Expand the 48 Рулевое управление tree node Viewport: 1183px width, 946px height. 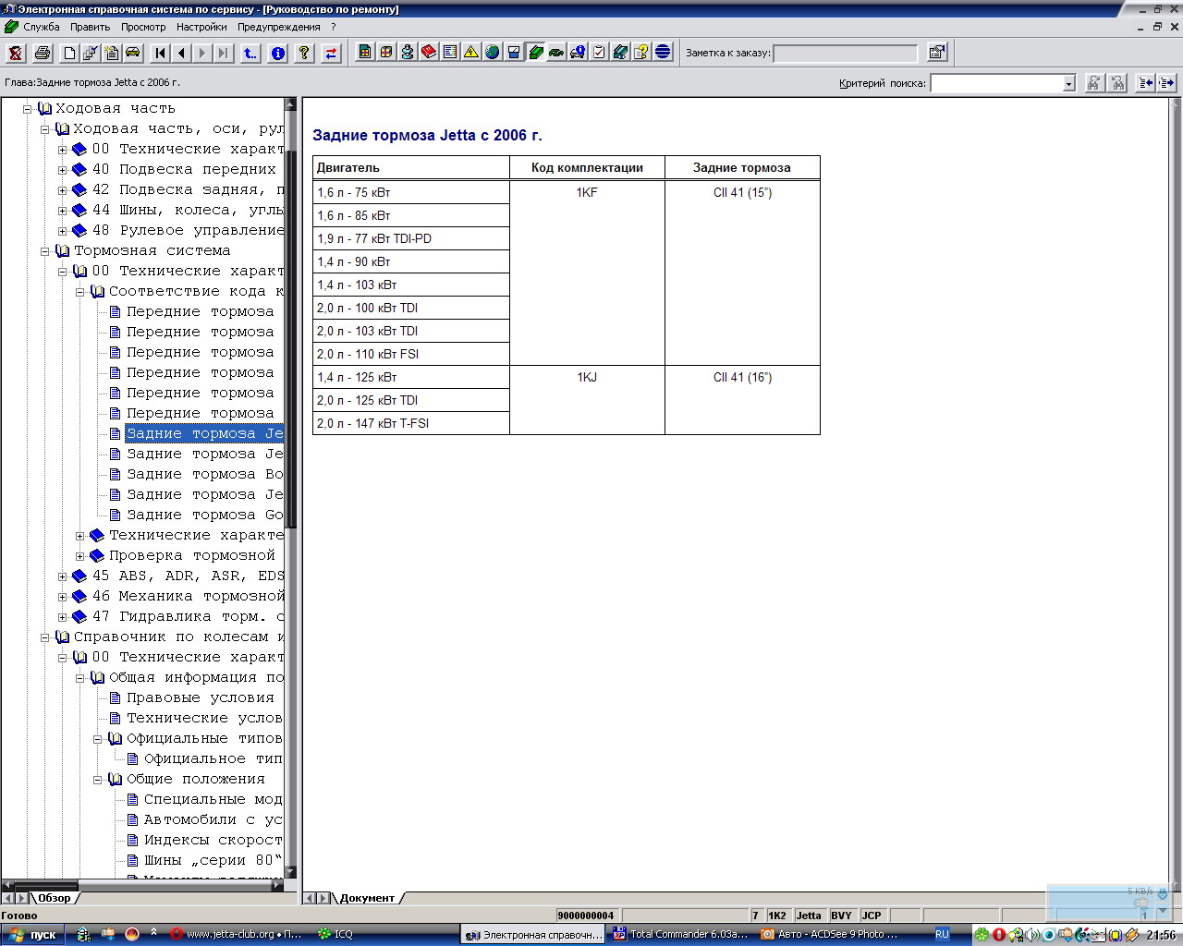tap(63, 231)
